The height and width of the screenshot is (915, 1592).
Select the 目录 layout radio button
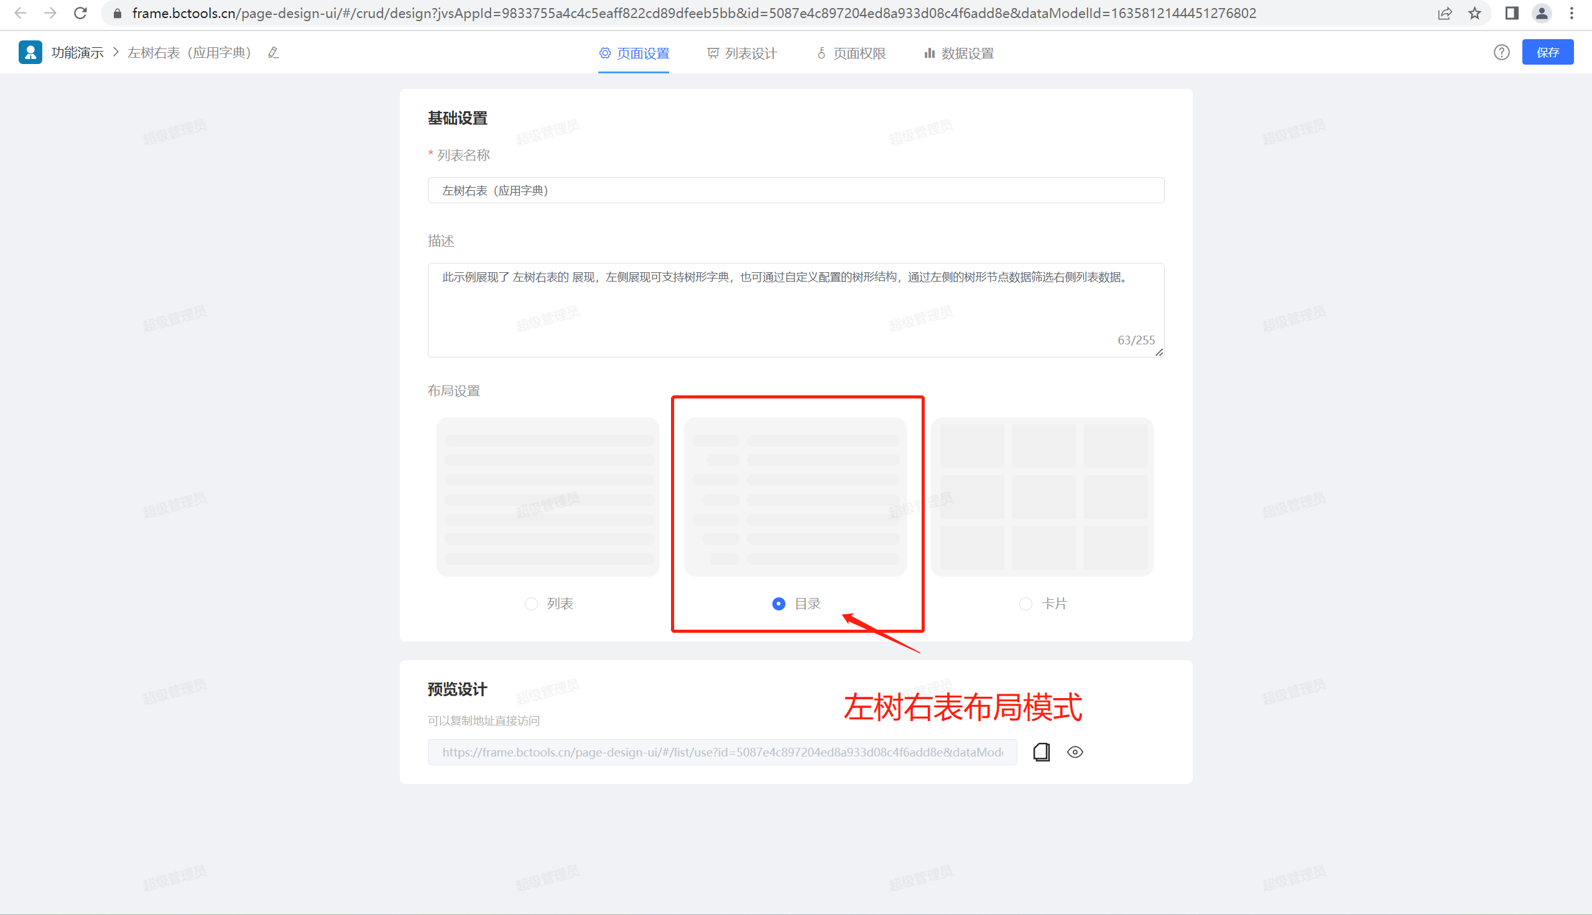click(778, 604)
